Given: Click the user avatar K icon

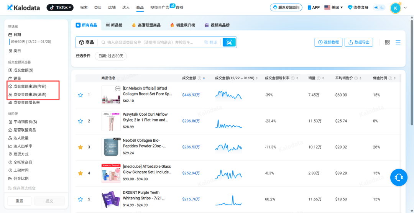Looking at the screenshot, I should click(x=395, y=8).
